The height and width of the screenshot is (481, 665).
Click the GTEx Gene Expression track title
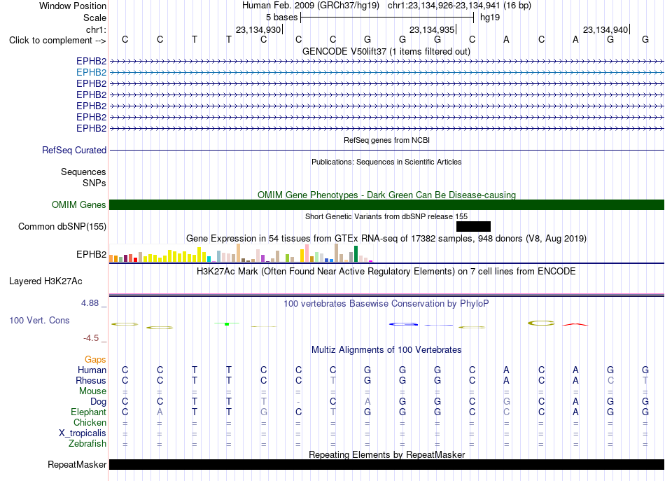click(386, 238)
